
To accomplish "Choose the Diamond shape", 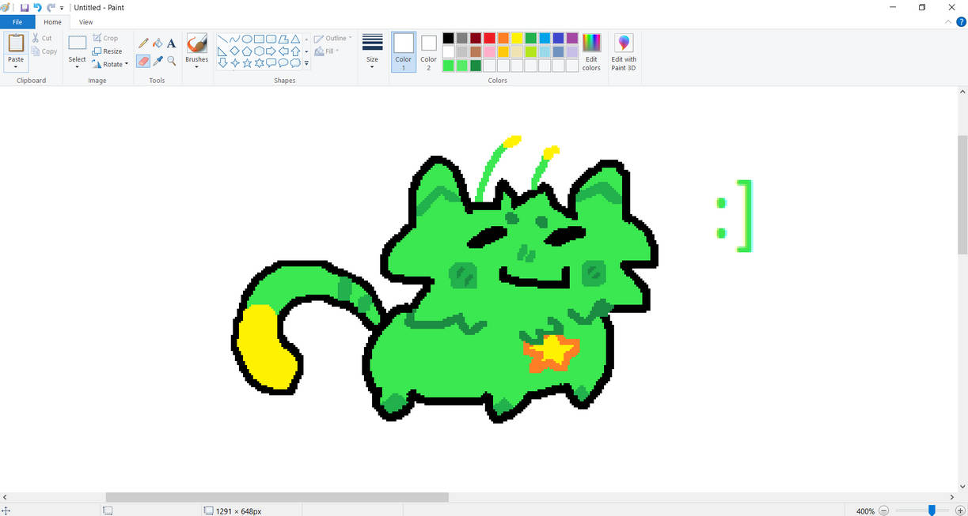I will (x=234, y=51).
